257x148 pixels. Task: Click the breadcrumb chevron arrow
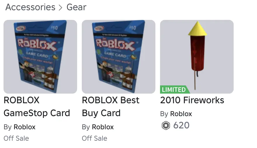tap(61, 8)
